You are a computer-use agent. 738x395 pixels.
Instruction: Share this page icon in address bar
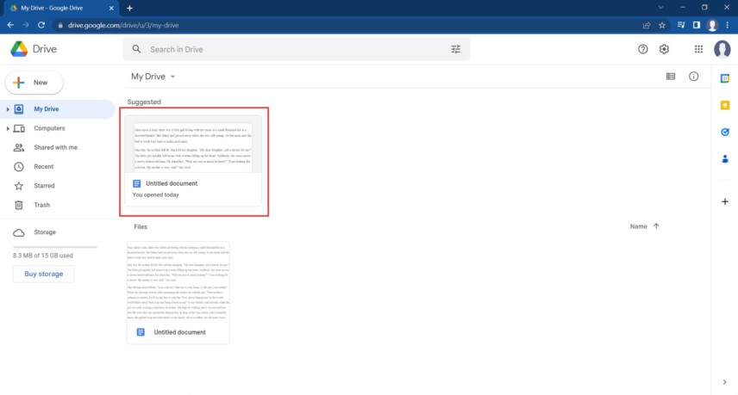click(647, 25)
